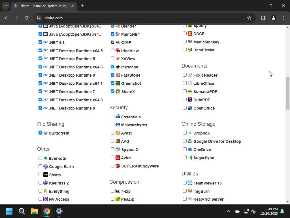Click the Malwarebytes icon

(118, 125)
